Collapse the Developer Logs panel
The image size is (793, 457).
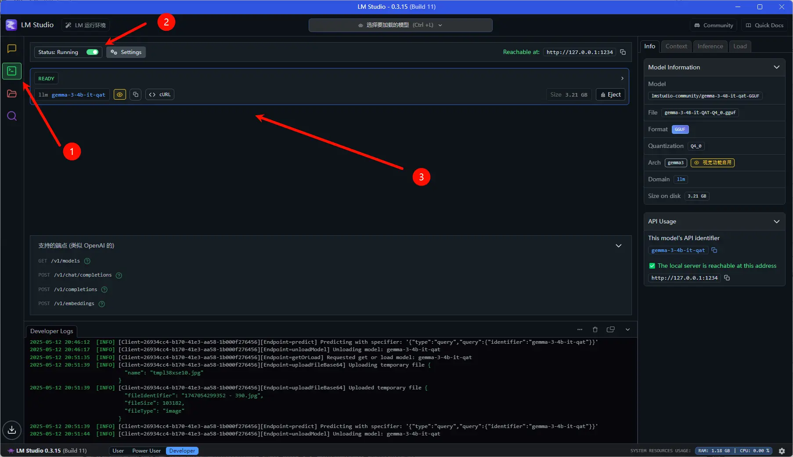coord(627,330)
